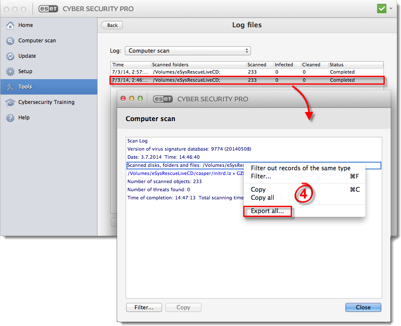The image size is (401, 326).
Task: Select the 'Number of threats found' line
Action: [159, 190]
